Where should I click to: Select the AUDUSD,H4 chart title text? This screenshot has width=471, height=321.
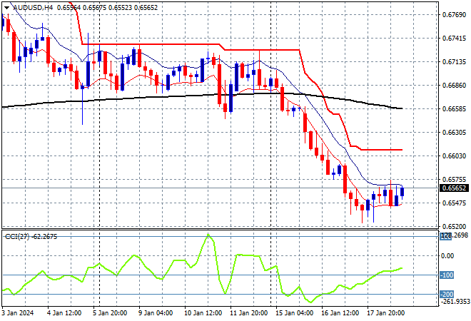[33, 8]
